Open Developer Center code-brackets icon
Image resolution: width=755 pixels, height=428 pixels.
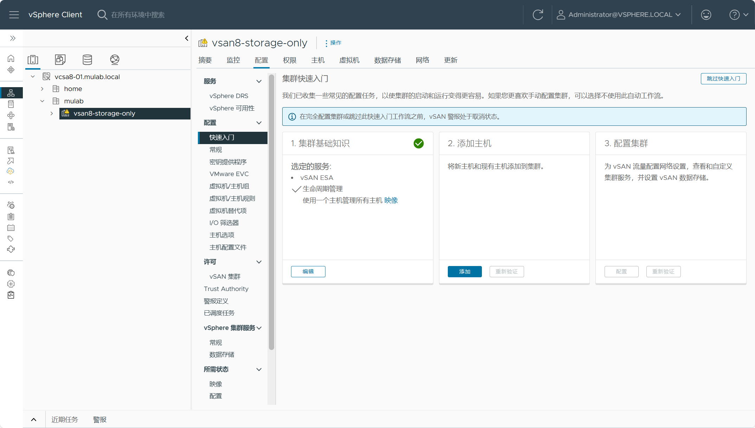coord(11,182)
